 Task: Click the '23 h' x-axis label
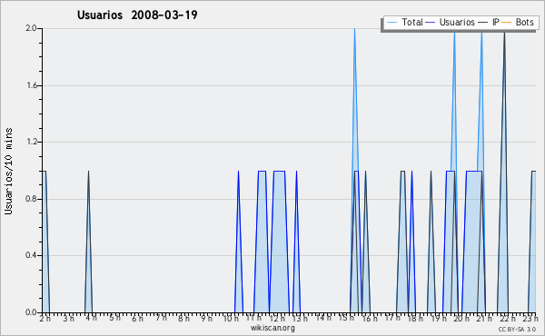click(530, 318)
